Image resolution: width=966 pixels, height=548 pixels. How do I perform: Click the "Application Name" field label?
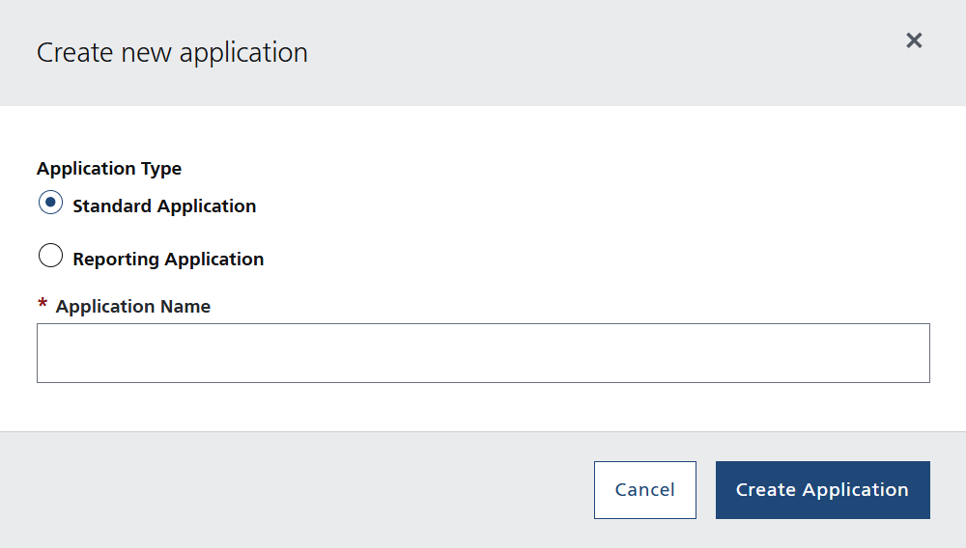[x=132, y=307]
